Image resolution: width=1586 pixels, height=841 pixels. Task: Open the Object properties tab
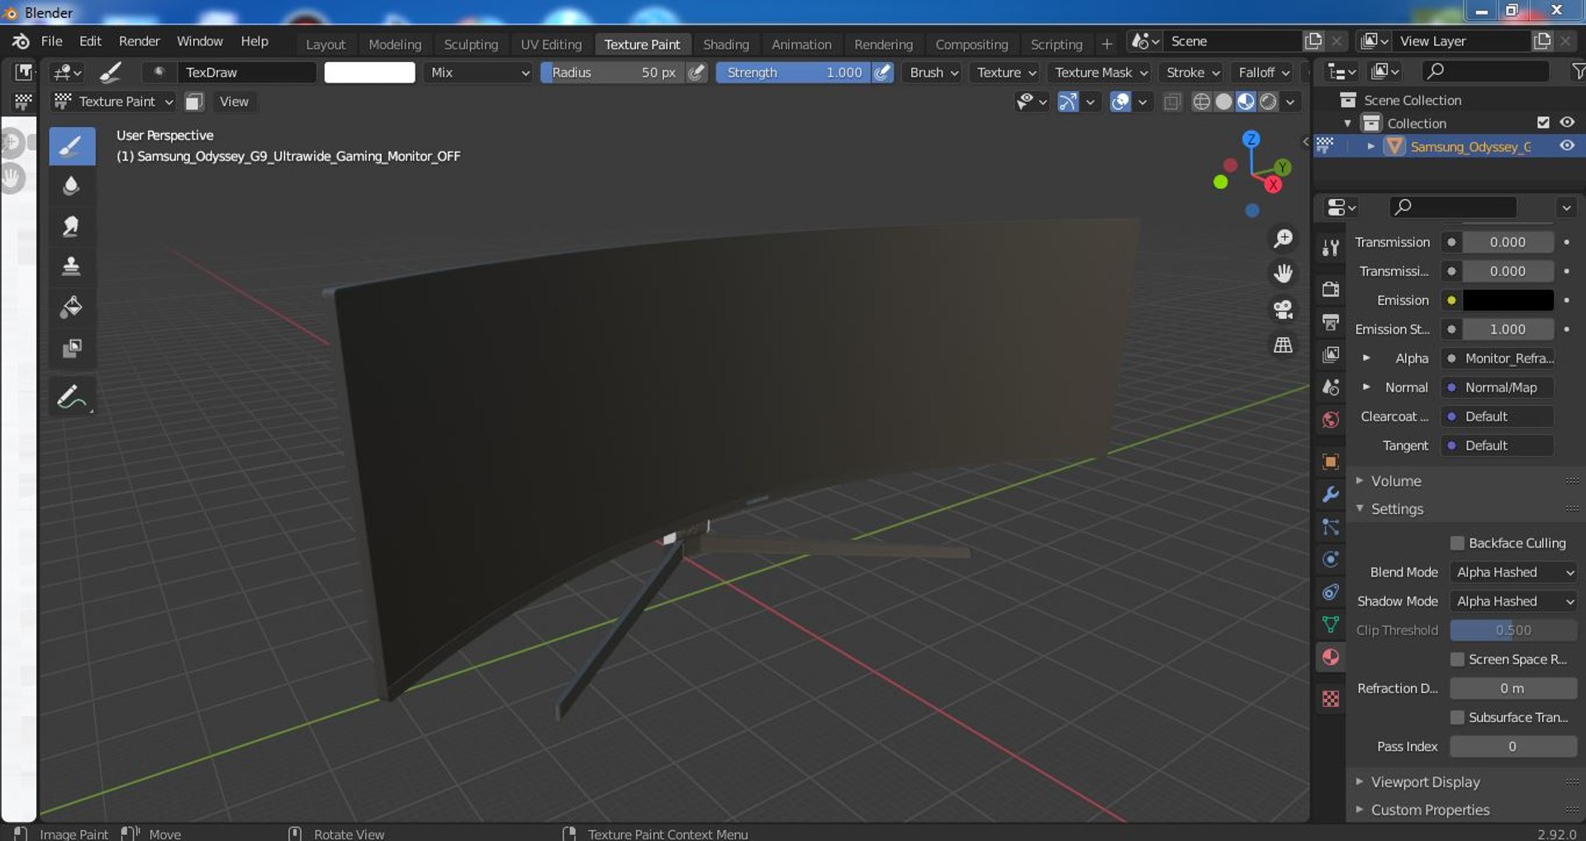point(1330,461)
